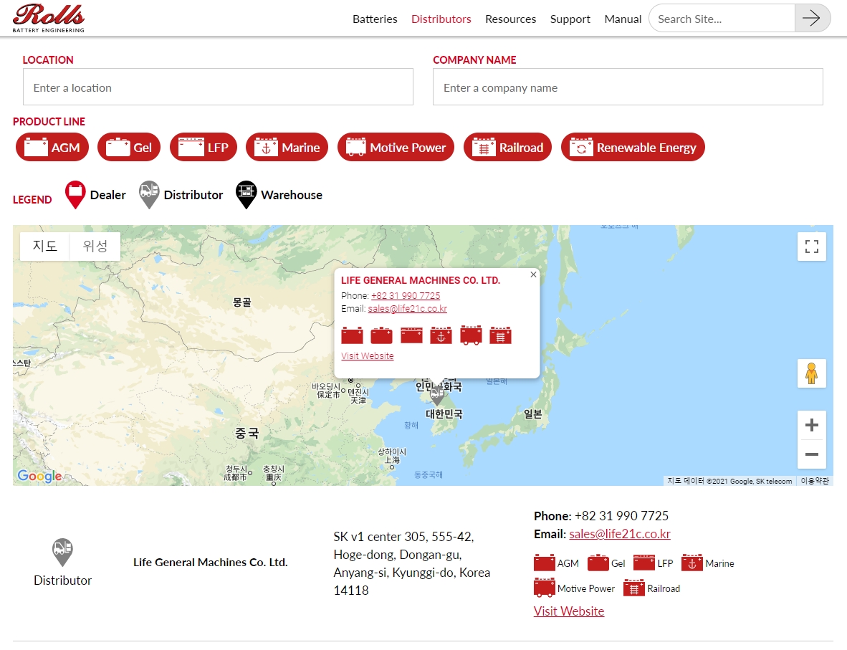The width and height of the screenshot is (847, 650).
Task: Click the Marine icon in listing
Action: coord(692,563)
